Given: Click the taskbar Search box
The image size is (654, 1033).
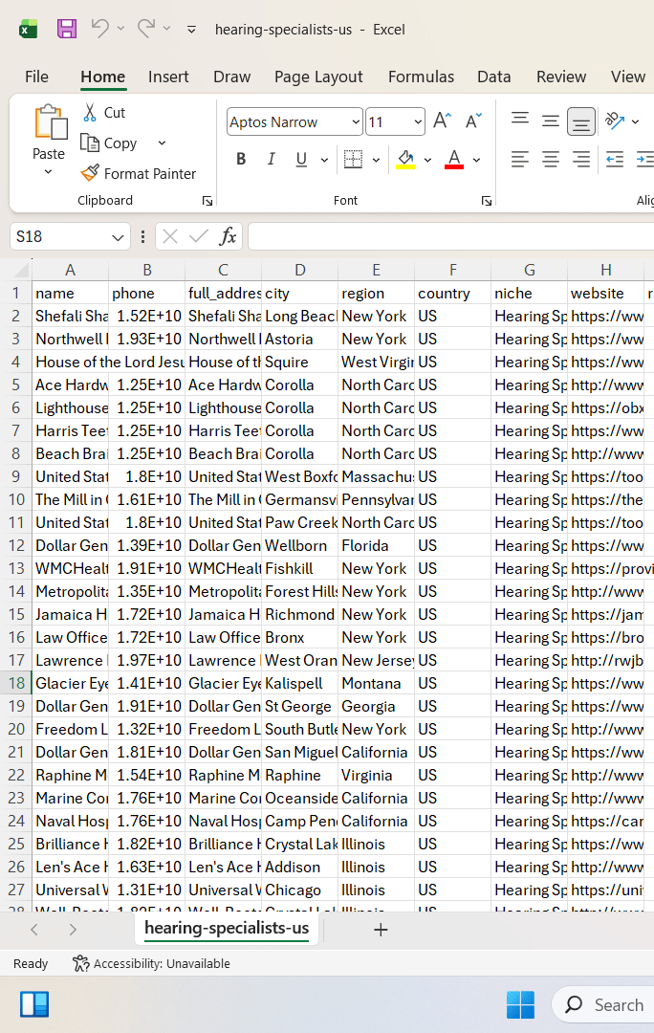Looking at the screenshot, I should point(604,1004).
